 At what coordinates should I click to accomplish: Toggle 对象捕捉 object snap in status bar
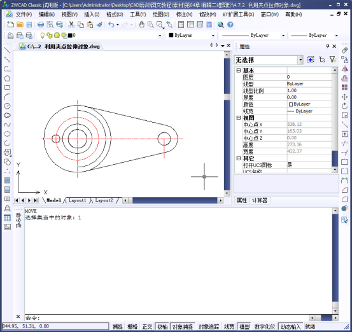tap(183, 327)
